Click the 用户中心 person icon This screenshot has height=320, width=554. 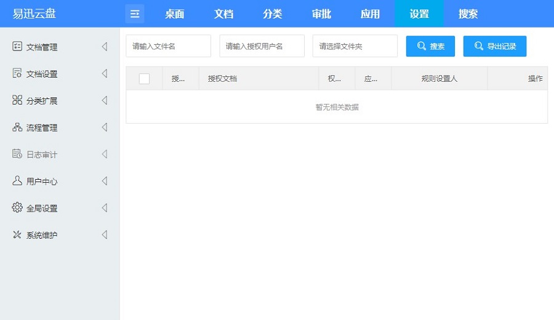(x=17, y=181)
